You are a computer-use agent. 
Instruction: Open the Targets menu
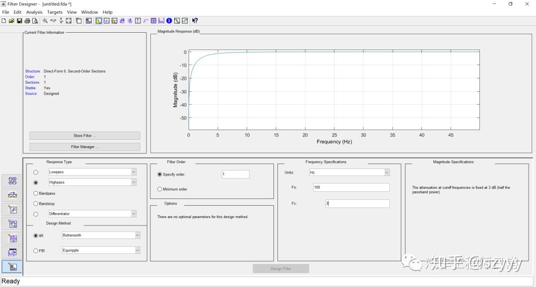coord(55,12)
